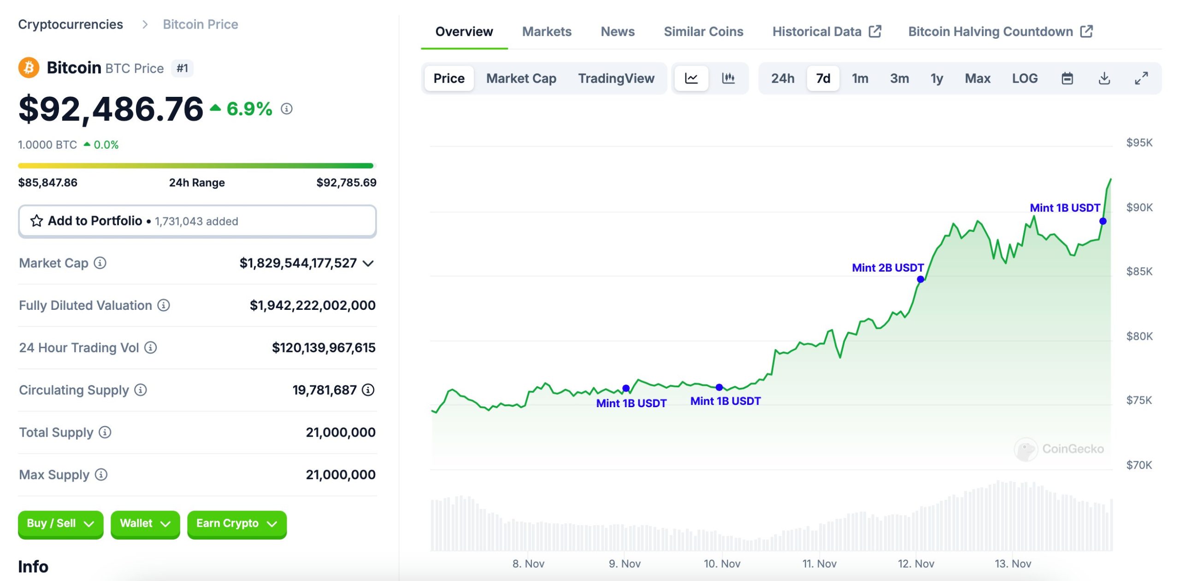Click the Market Cap info icon
The height and width of the screenshot is (581, 1180).
point(100,263)
